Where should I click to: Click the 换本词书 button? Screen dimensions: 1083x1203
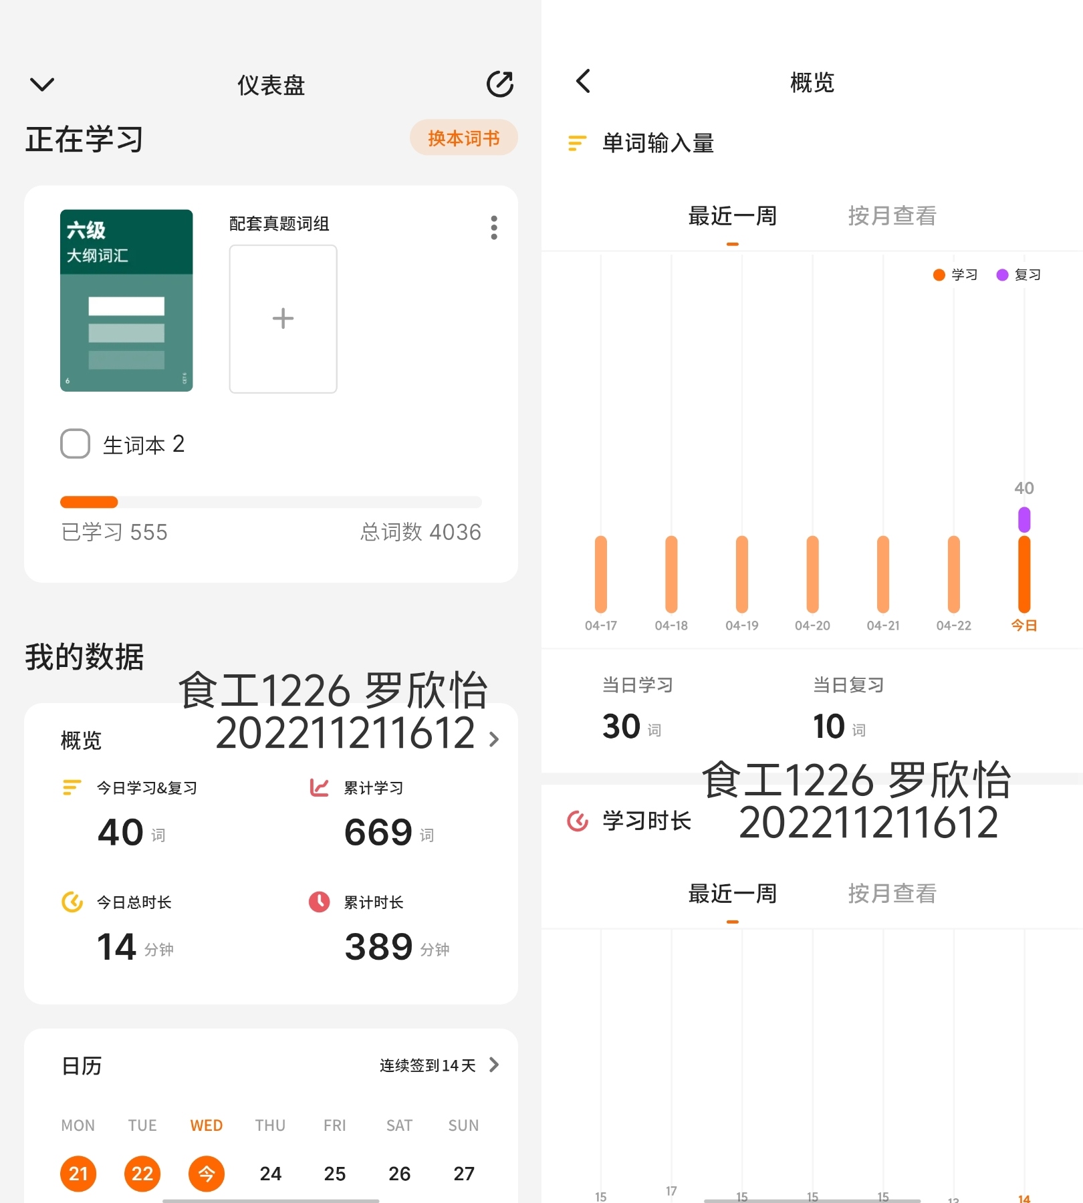[x=464, y=138]
